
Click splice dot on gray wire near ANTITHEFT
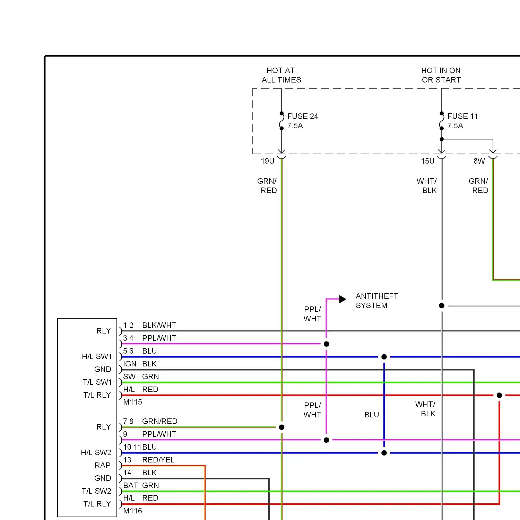pyautogui.click(x=442, y=306)
